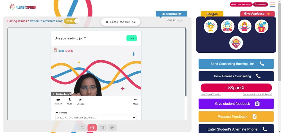Click the whiteboard screen icon
Screen dimensions: 281x133
pos(102,128)
